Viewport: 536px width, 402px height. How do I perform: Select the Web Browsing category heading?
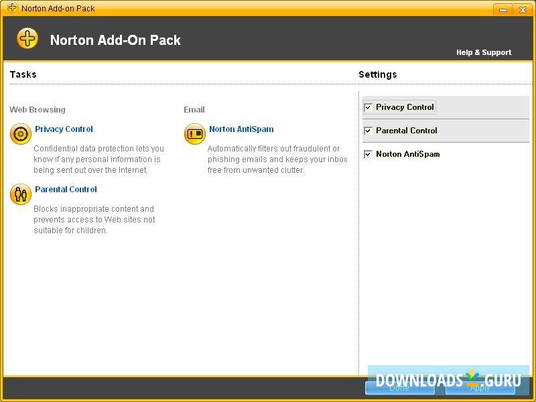[x=38, y=110]
